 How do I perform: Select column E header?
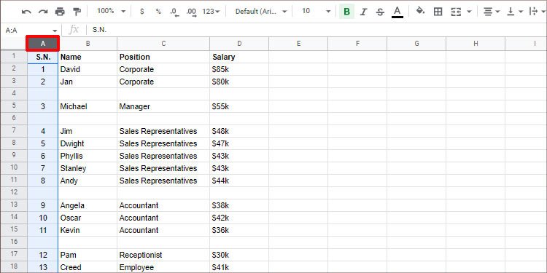tap(298, 44)
